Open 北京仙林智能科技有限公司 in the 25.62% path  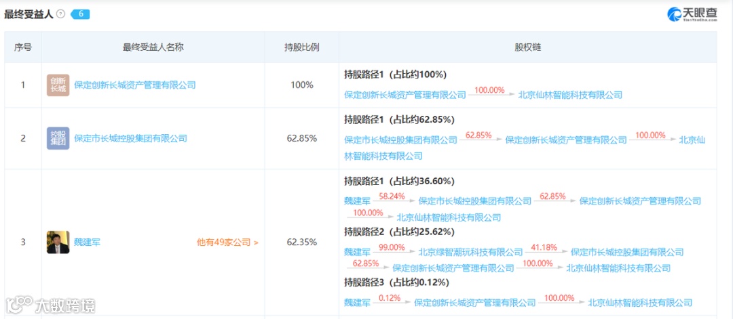coord(618,268)
